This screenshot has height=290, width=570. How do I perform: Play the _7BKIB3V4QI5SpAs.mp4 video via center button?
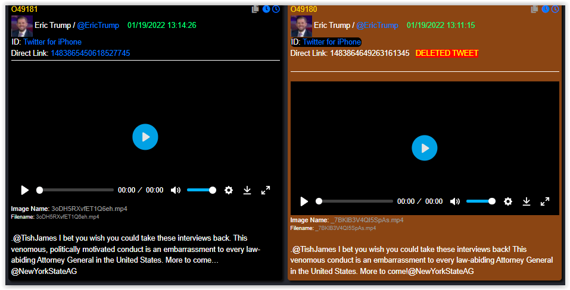tap(425, 148)
